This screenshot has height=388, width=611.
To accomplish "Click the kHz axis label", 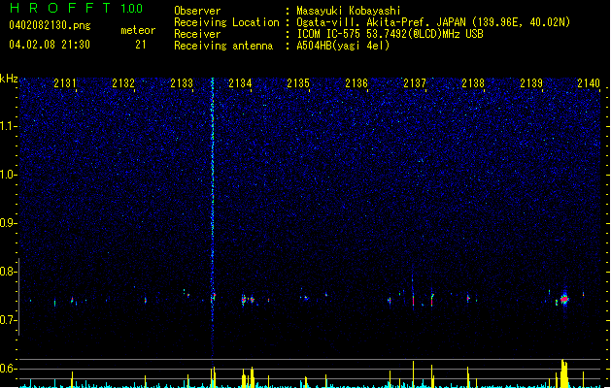I will (9, 79).
